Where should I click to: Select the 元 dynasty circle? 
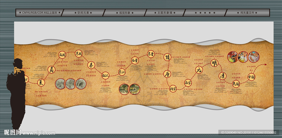tap(199, 70)
